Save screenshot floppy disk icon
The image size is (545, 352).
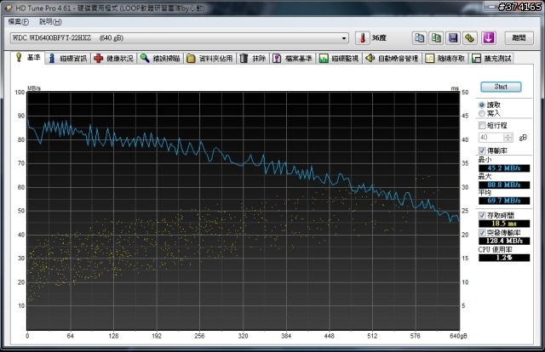453,38
